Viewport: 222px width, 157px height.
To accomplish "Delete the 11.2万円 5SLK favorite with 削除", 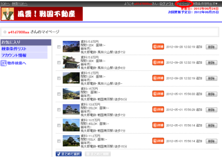I will point(211,141).
